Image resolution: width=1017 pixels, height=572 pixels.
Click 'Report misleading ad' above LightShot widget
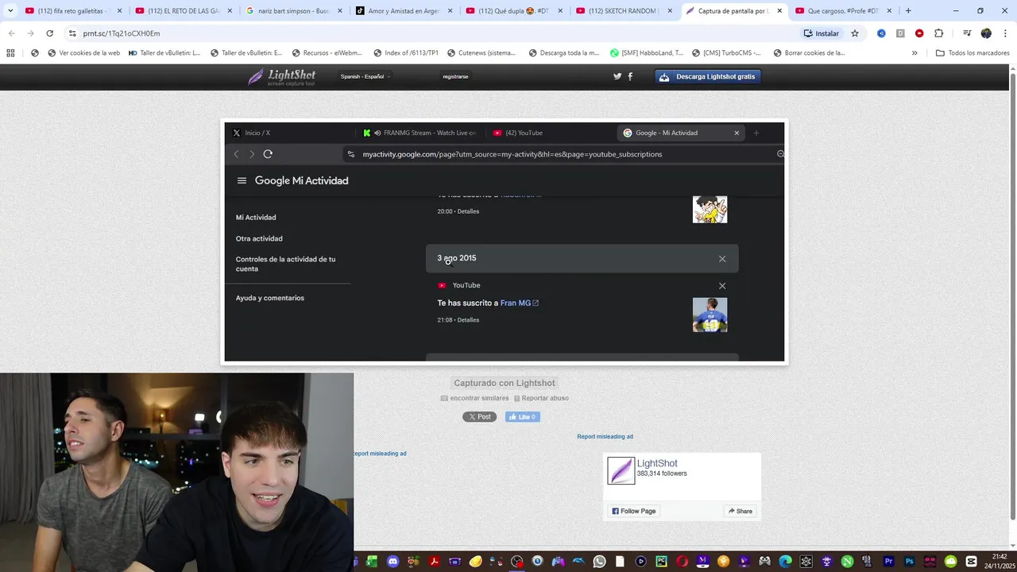605,436
